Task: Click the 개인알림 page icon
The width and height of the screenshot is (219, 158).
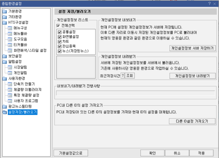Action: pyautogui.click(x=10, y=73)
